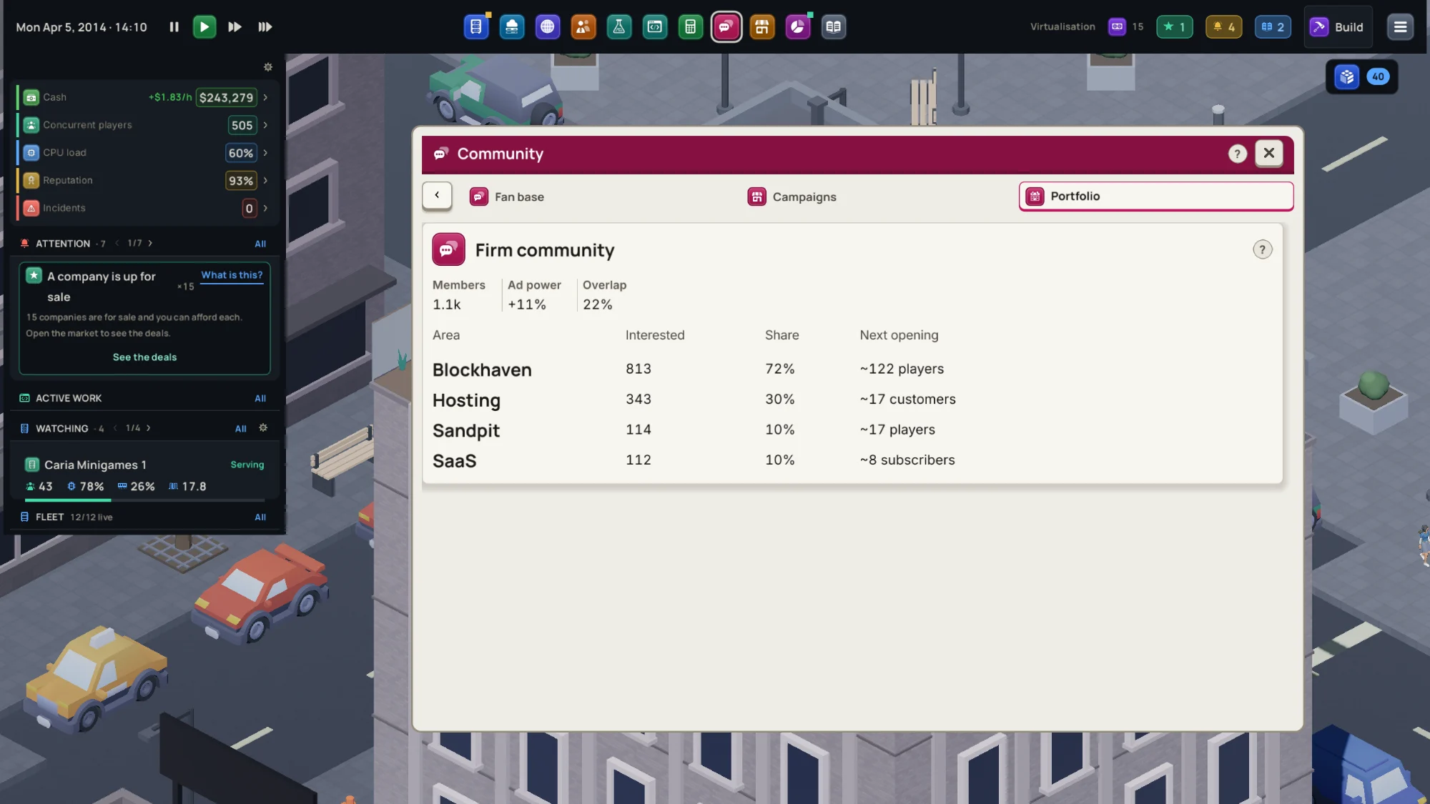Click See the deals link

pos(144,357)
